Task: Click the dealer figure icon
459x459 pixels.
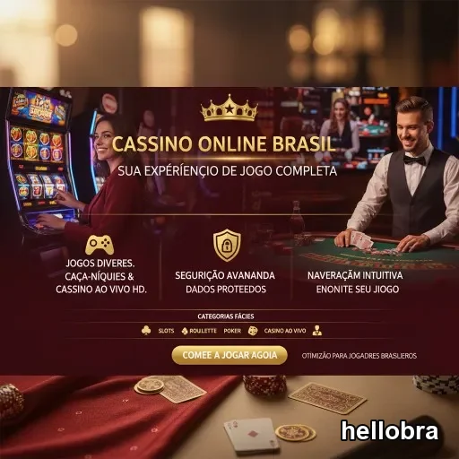Action: 317,331
